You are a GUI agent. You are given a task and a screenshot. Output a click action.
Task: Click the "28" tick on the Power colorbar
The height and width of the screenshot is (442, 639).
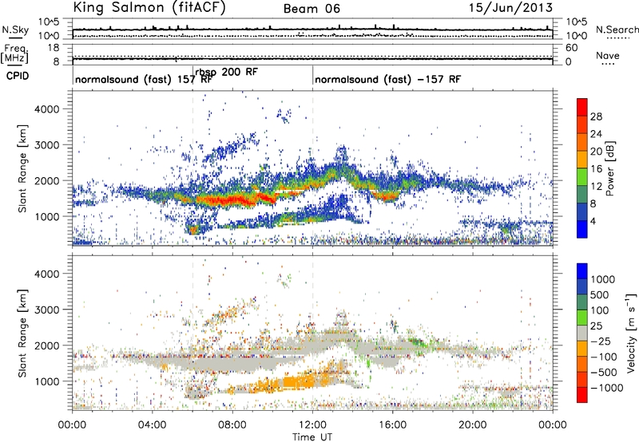point(596,116)
